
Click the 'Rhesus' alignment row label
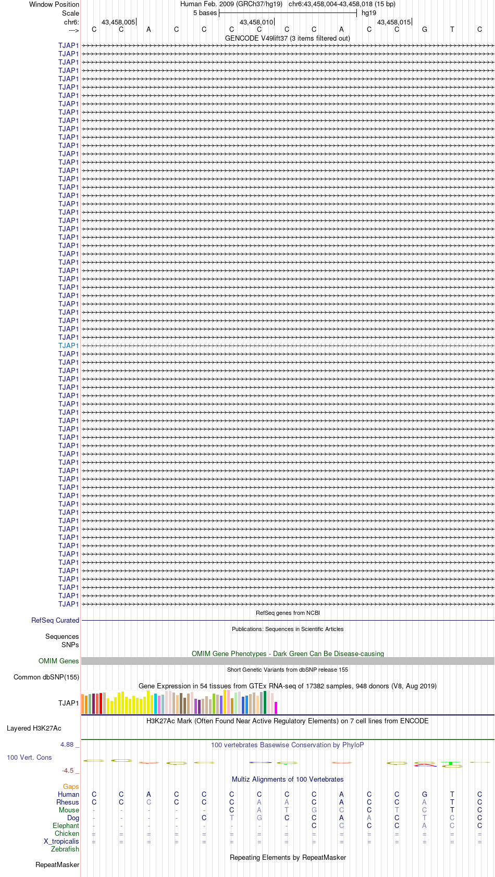coord(68,802)
